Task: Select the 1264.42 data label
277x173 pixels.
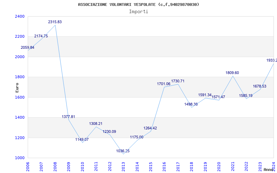Action: click(x=150, y=128)
